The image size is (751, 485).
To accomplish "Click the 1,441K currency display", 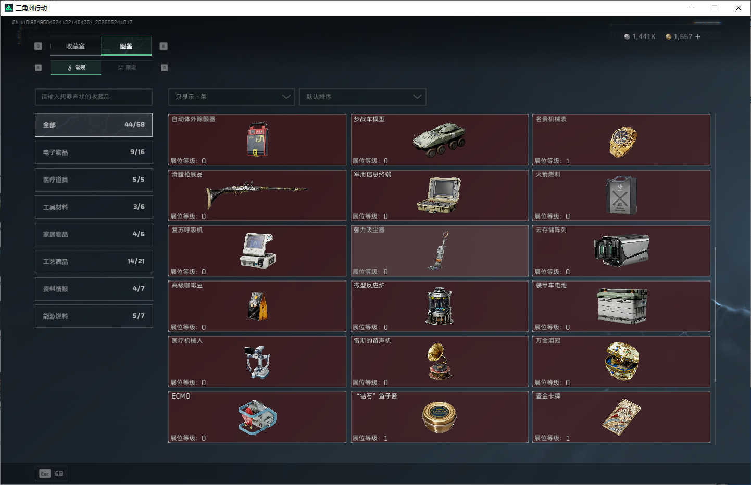I will coord(640,36).
